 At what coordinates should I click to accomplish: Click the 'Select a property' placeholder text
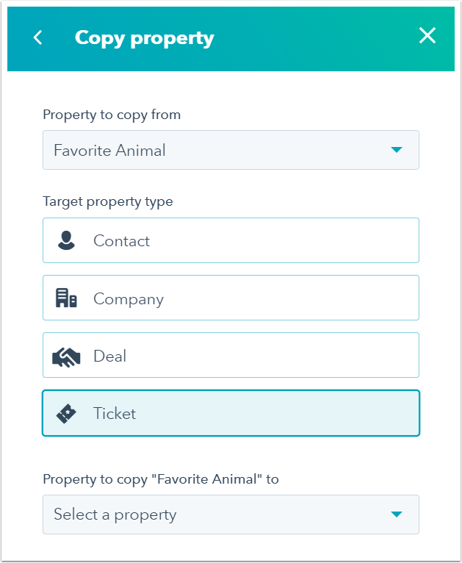coord(115,514)
